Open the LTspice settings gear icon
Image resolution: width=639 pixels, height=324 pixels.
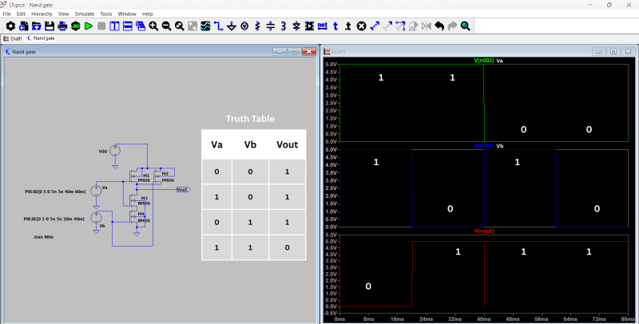10,26
